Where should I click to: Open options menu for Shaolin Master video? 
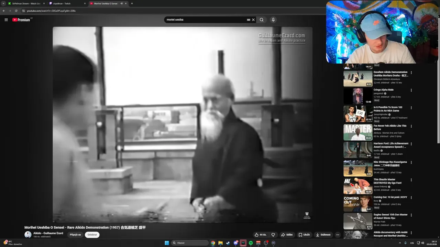411,180
